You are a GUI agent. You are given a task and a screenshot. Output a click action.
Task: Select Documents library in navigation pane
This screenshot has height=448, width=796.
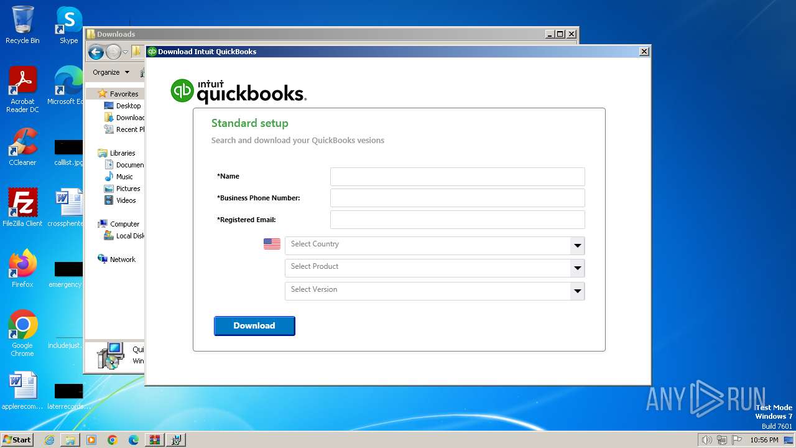point(124,165)
